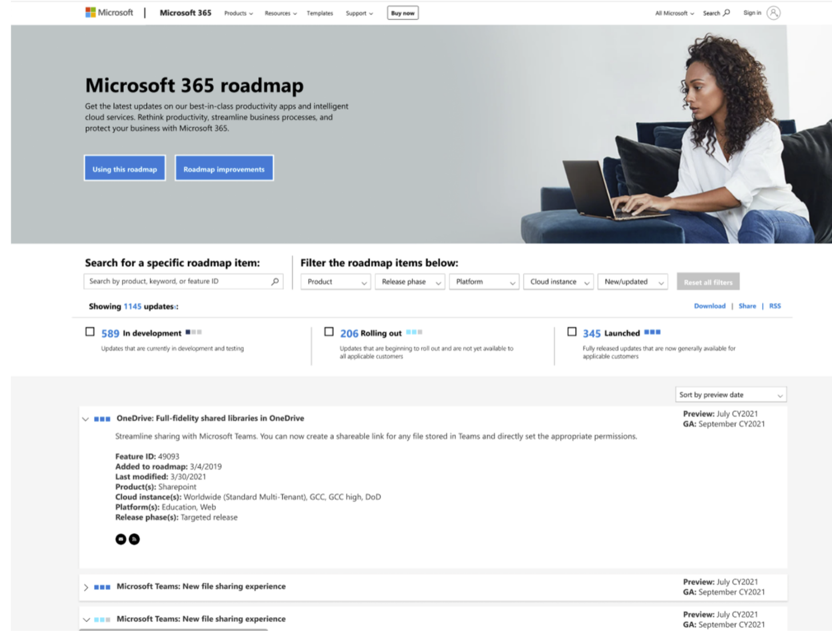Image resolution: width=832 pixels, height=632 pixels.
Task: Click the Roadmap improvements button
Action: [x=224, y=168]
